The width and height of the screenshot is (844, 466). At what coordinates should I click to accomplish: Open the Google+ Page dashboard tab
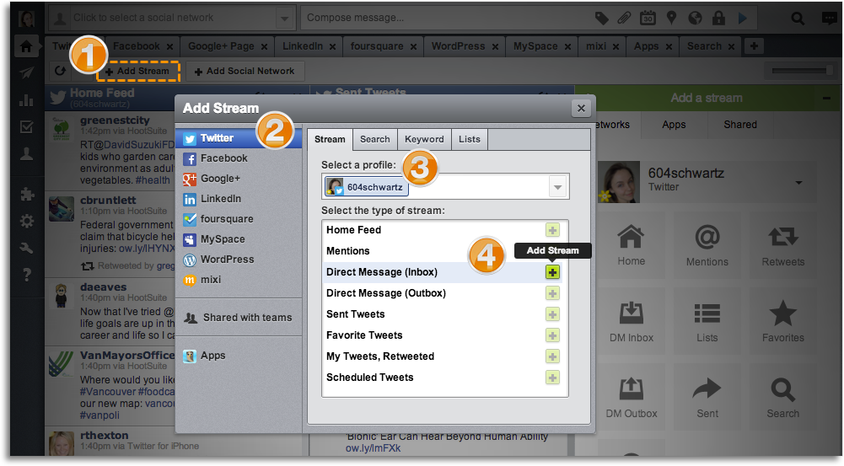pos(226,46)
